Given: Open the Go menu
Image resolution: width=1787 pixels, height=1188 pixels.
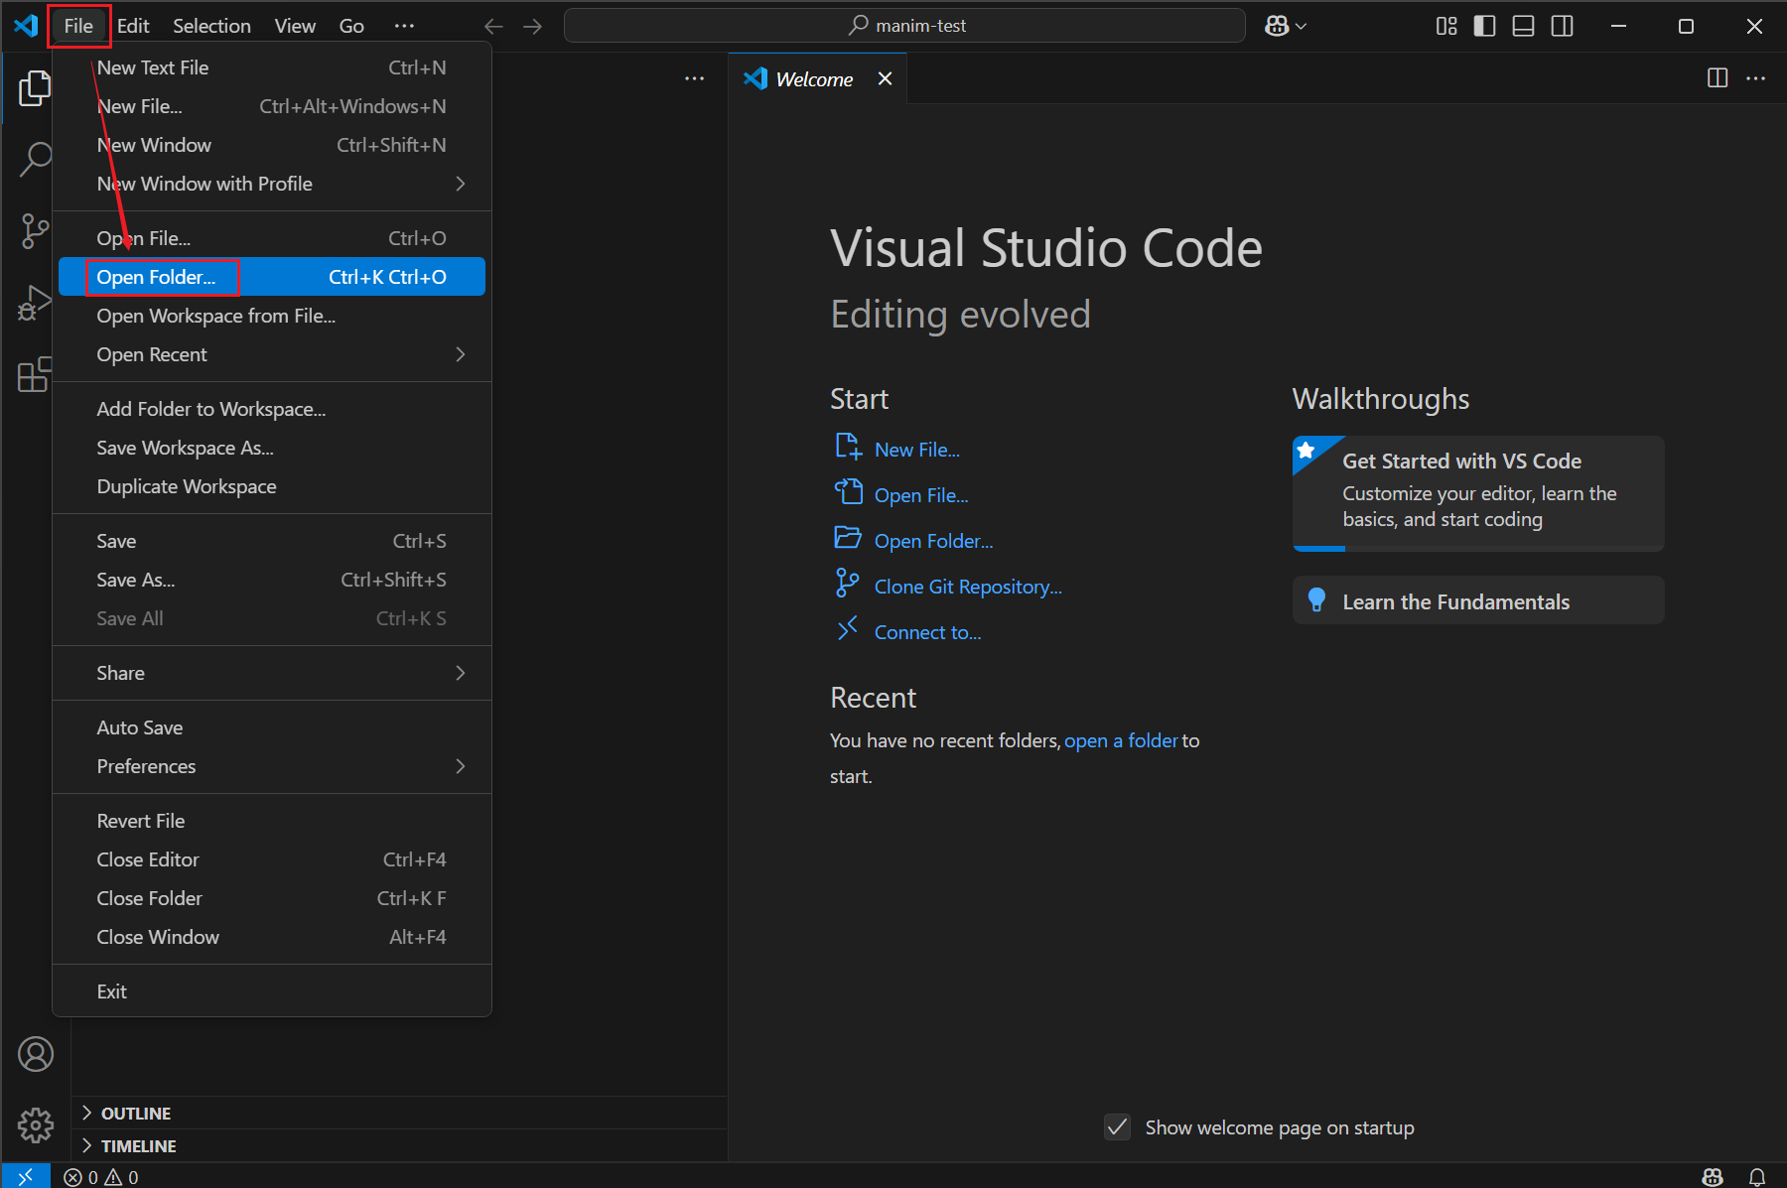Looking at the screenshot, I should (351, 26).
